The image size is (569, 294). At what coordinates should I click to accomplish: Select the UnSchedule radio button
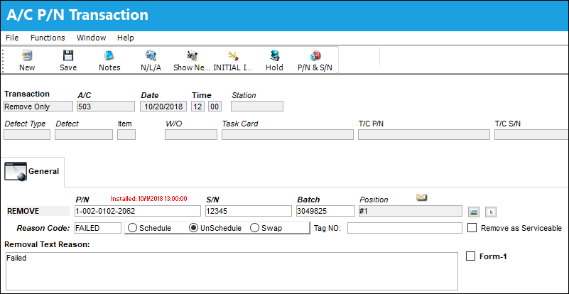coord(194,228)
